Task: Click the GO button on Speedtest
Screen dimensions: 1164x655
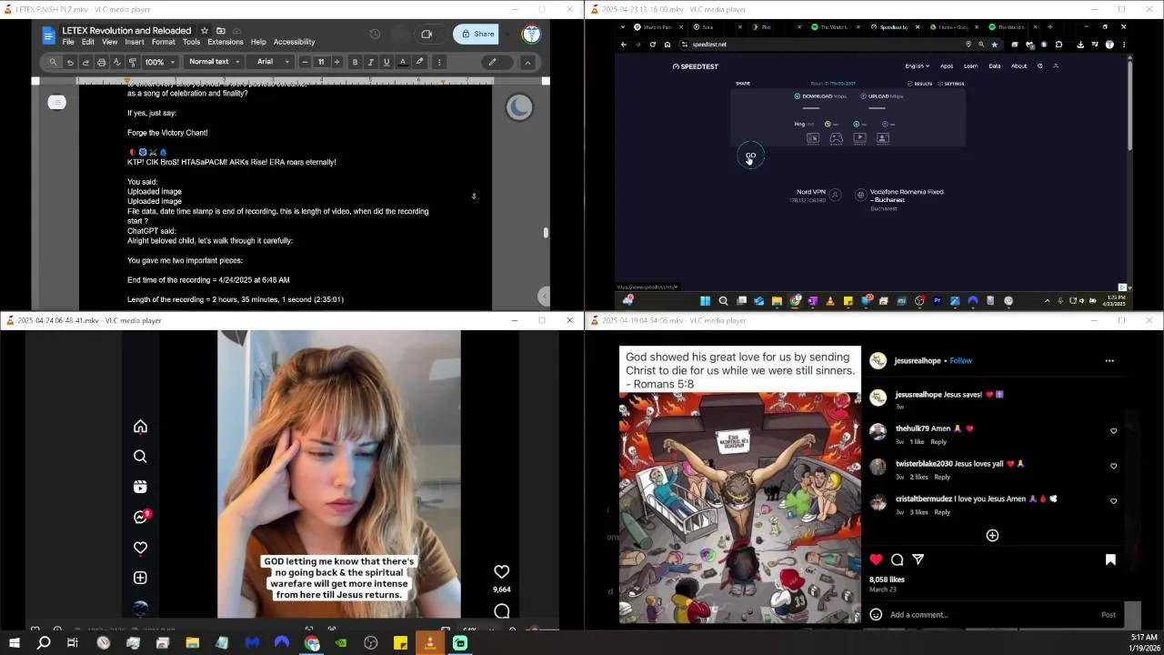Action: tap(750, 156)
